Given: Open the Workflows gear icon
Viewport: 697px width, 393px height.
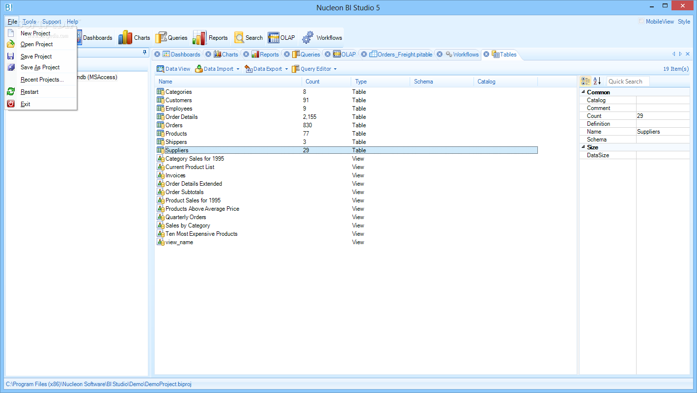Looking at the screenshot, I should (308, 38).
